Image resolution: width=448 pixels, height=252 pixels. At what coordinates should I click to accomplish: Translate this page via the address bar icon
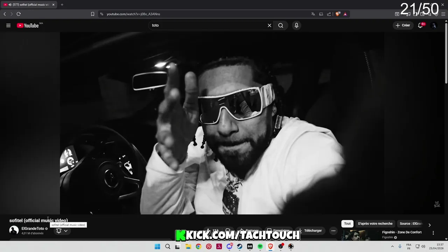point(313,14)
